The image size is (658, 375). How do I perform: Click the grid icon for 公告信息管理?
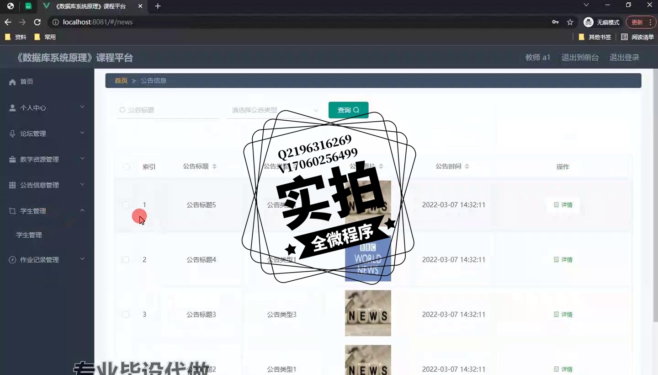12,185
